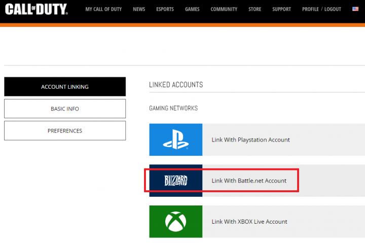The image size is (365, 243).
Task: Switch to the Basic Info tab
Action: pos(65,109)
